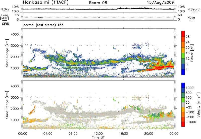Pick the yellow segment of power colorbar
The height and width of the screenshot is (139, 201).
[x=183, y=50]
